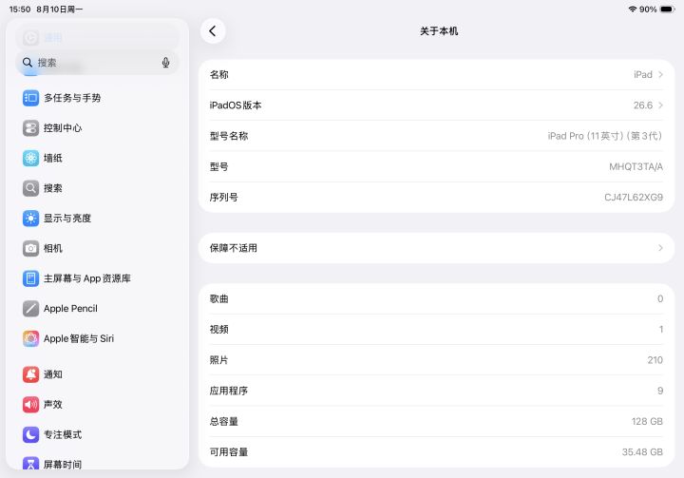This screenshot has width=684, height=478.
Task: Tap the 照片 count 210
Action: coord(655,360)
